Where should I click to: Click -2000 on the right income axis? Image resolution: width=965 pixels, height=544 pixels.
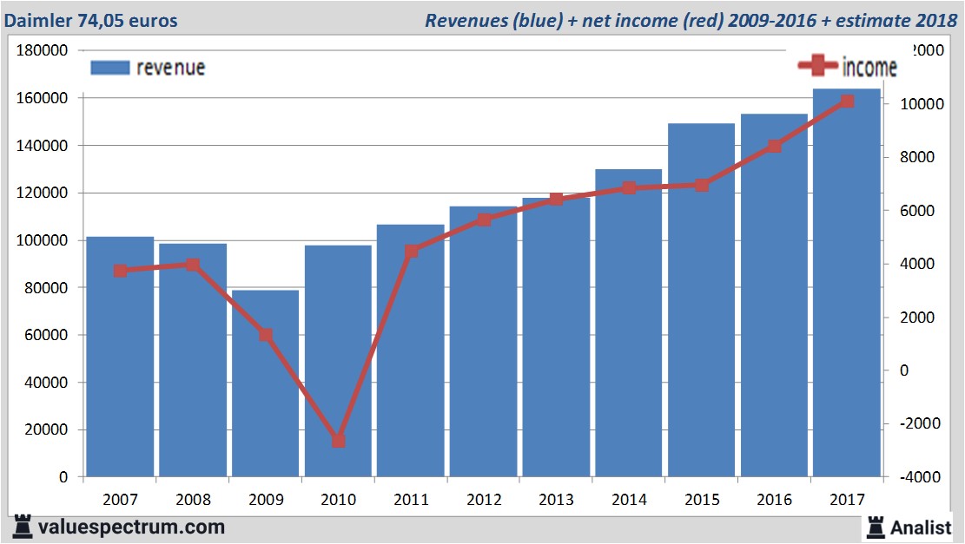(920, 423)
